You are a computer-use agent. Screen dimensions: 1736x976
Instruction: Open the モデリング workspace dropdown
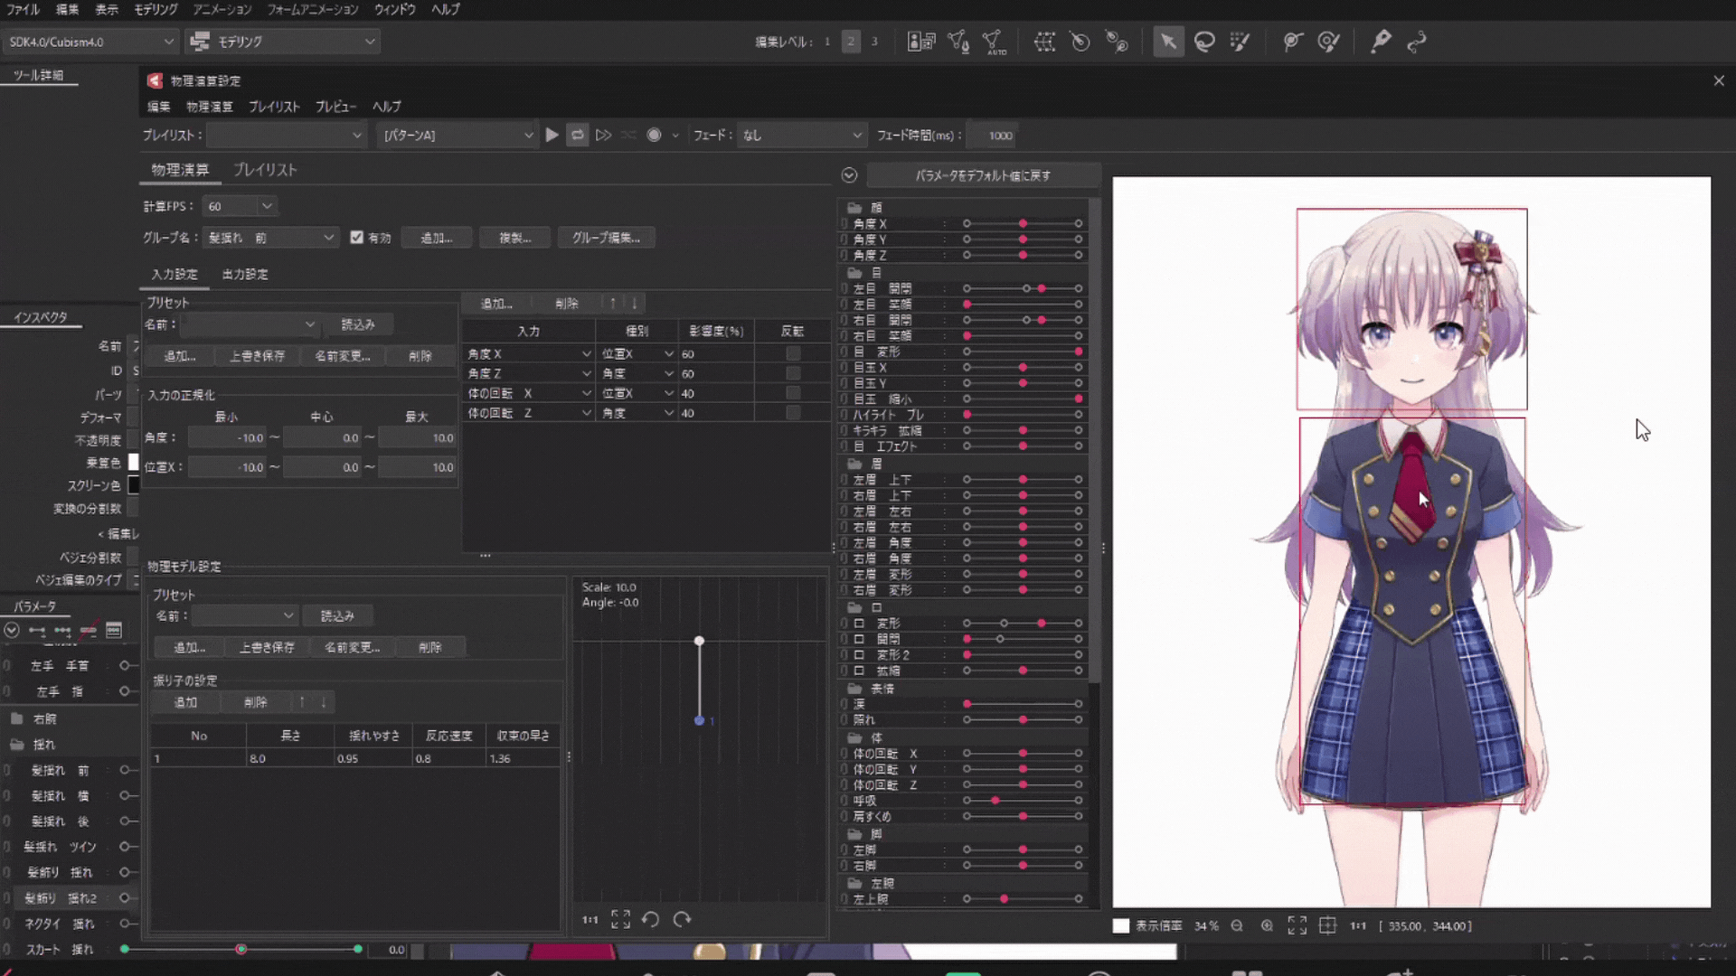(x=282, y=42)
